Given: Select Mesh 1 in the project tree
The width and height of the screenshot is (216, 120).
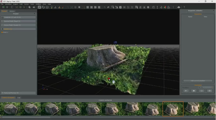Looking at the screenshot, I should (x=6, y=32).
